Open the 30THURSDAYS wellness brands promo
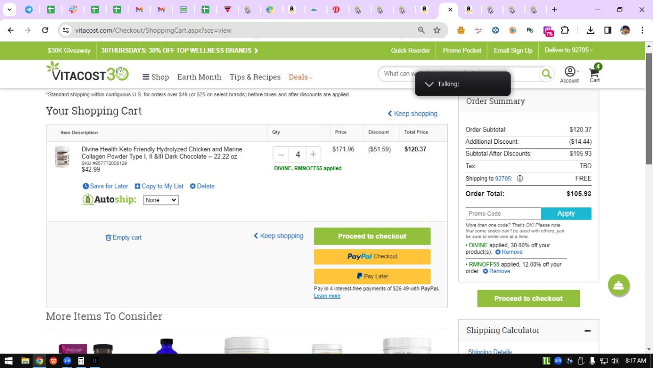Viewport: 653px width, 368px height. coord(180,50)
